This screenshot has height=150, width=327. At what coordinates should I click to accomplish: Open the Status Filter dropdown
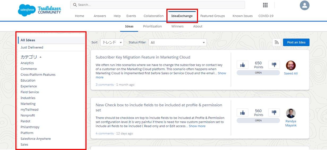click(x=178, y=42)
